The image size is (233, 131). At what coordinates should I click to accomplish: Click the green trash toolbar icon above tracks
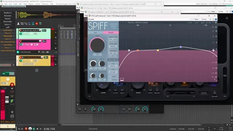pos(40,23)
